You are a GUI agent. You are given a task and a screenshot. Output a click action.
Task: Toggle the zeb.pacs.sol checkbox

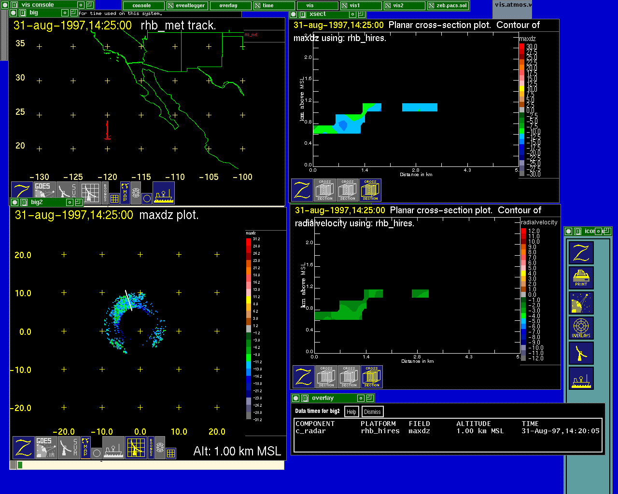point(431,6)
